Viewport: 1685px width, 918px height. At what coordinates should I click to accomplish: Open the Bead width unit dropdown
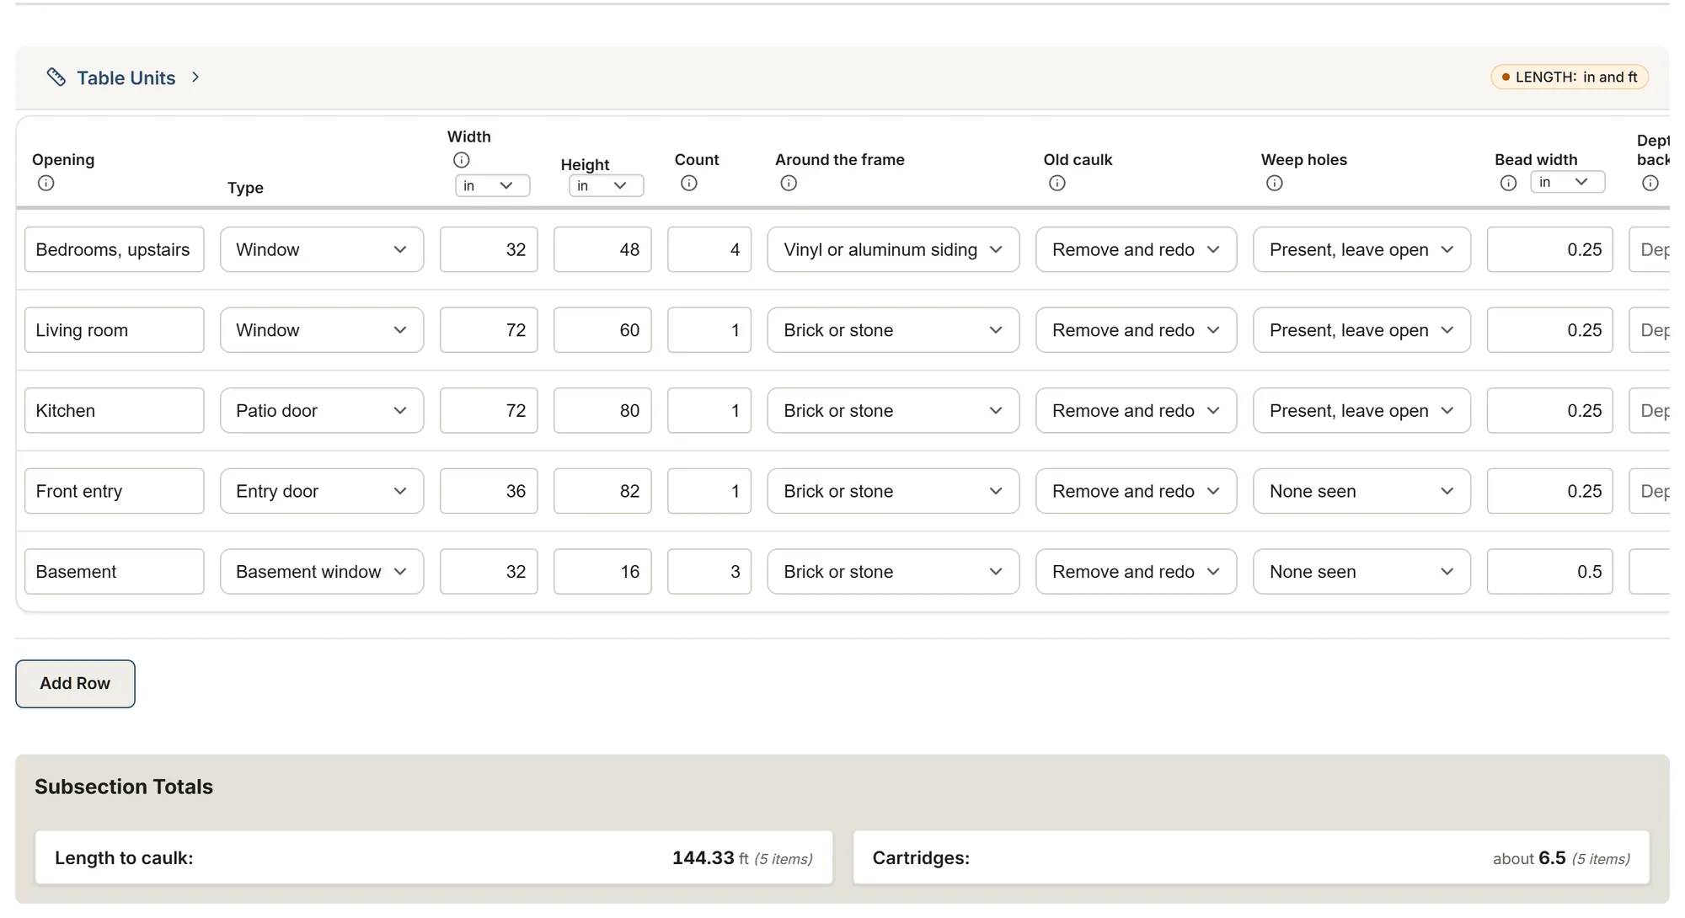pyautogui.click(x=1568, y=182)
